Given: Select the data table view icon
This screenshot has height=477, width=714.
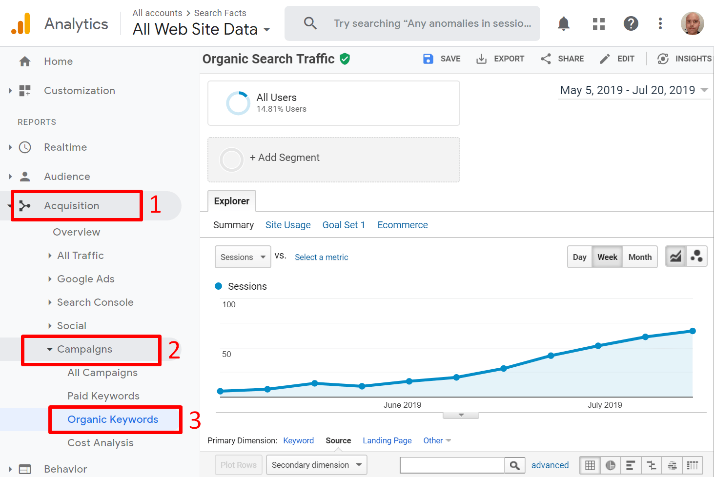Looking at the screenshot, I should (590, 465).
